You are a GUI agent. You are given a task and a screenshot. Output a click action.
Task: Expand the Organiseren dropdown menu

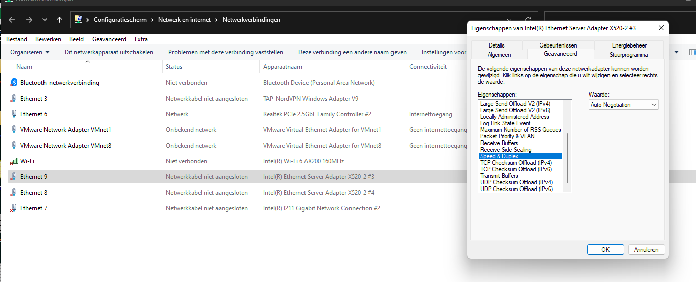(x=30, y=52)
